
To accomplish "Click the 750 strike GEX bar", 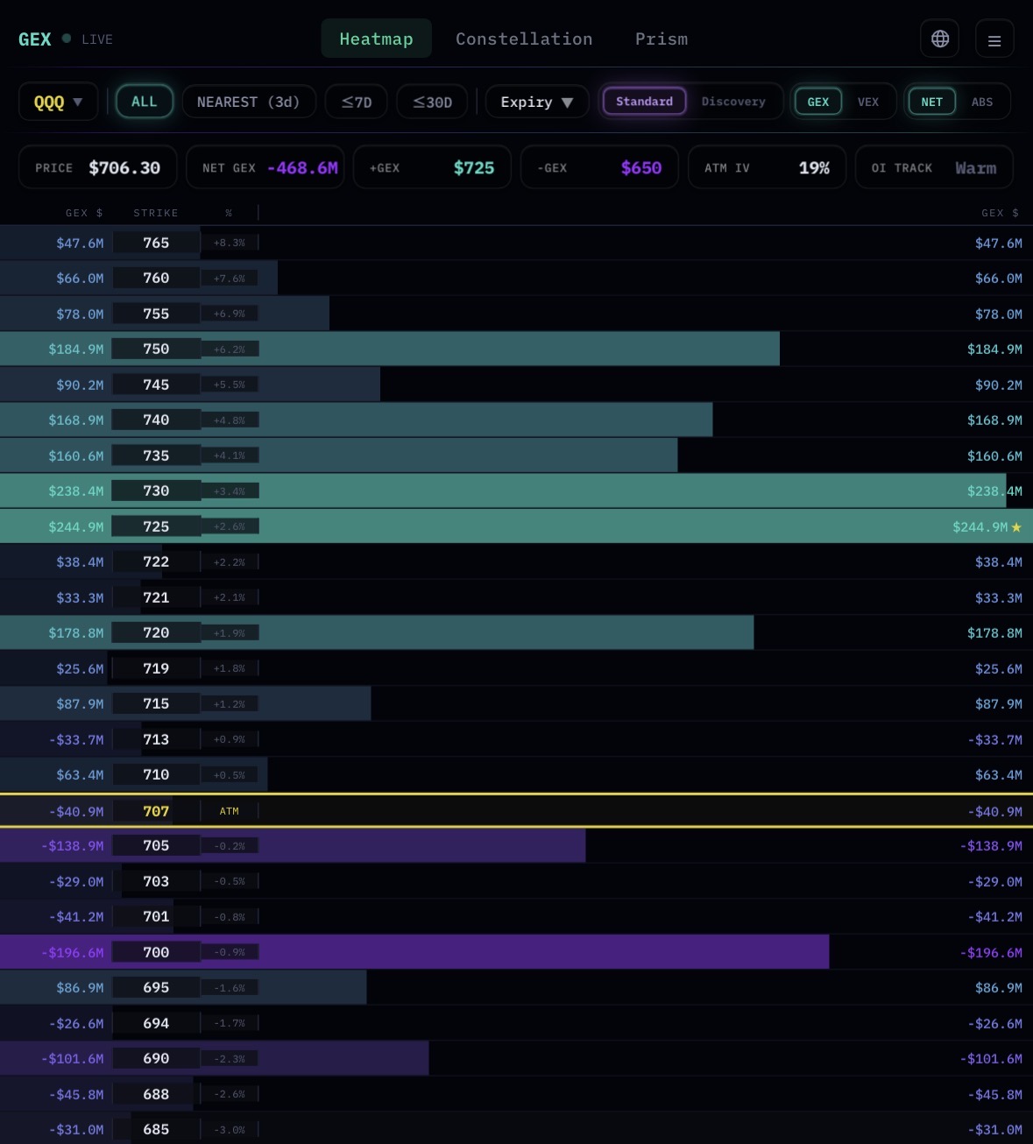I will (390, 349).
